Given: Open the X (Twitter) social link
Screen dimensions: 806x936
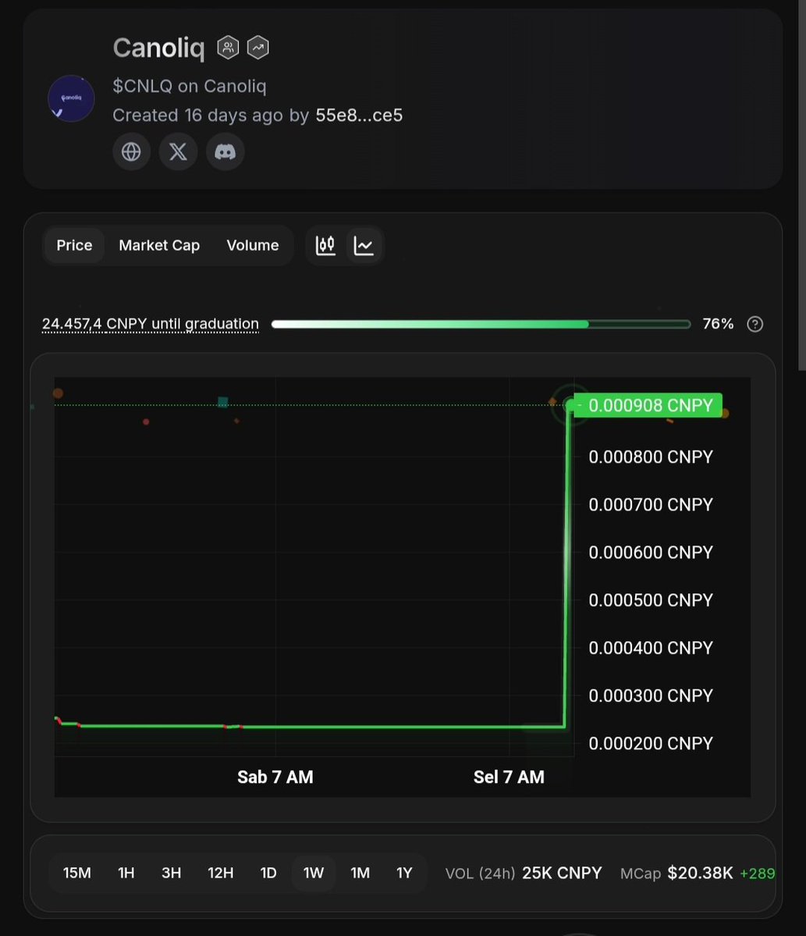Looking at the screenshot, I should tap(178, 151).
